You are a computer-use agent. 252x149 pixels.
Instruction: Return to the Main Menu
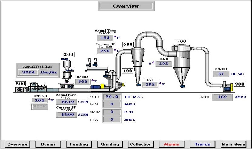[x=233, y=144]
